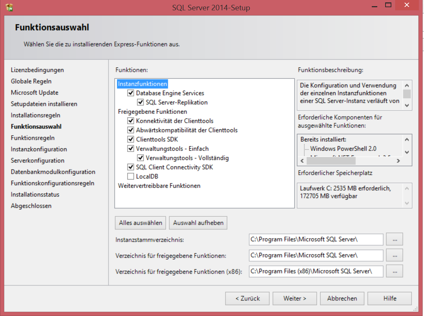Proceed with the Weiter button

295,298
